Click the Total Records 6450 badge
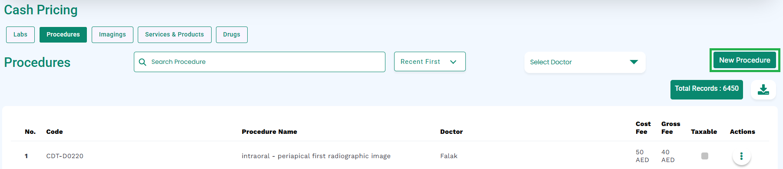The image size is (783, 169). (707, 89)
